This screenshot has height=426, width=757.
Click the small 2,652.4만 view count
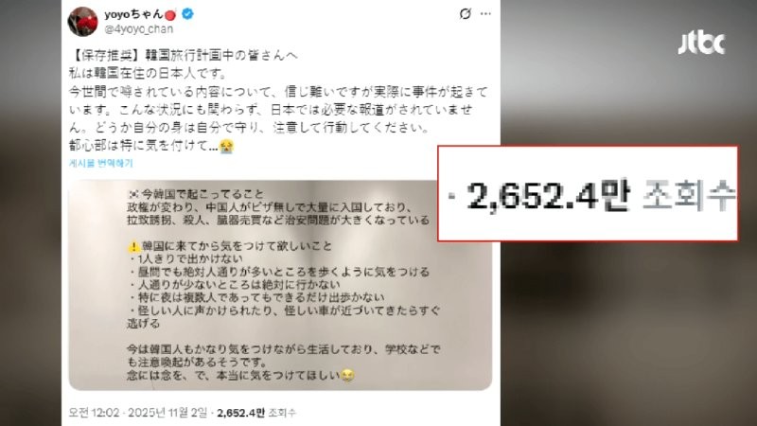tap(240, 413)
